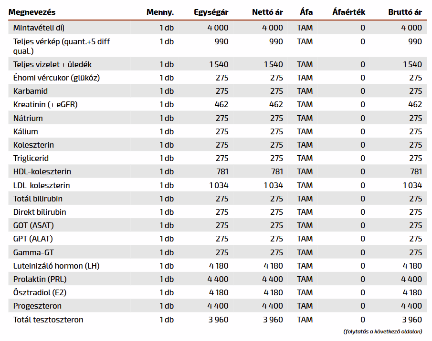The image size is (432, 341).
Task: Click the Egységár column header
Action: pos(211,12)
